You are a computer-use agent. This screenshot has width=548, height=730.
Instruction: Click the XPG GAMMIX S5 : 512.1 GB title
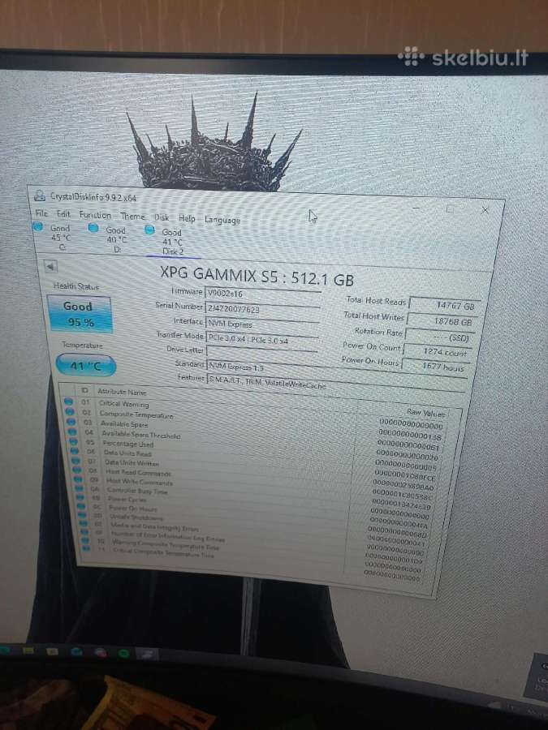(257, 276)
